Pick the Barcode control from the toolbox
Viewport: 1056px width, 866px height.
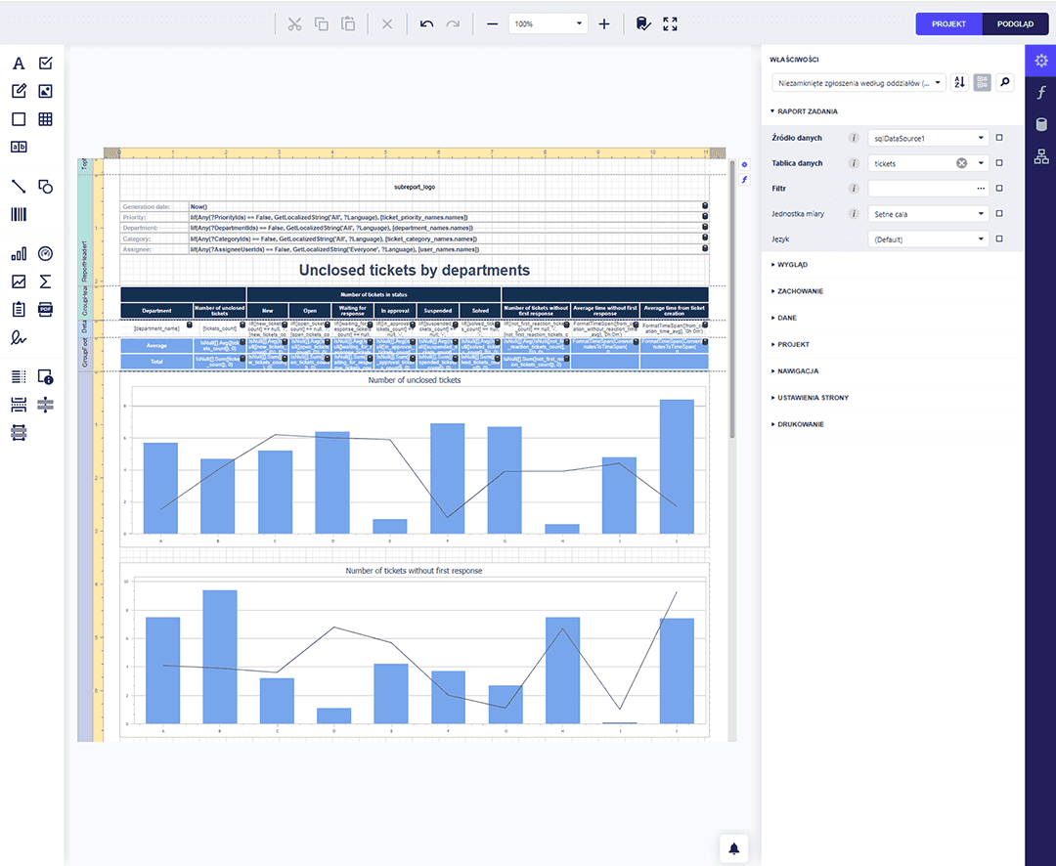coord(19,215)
